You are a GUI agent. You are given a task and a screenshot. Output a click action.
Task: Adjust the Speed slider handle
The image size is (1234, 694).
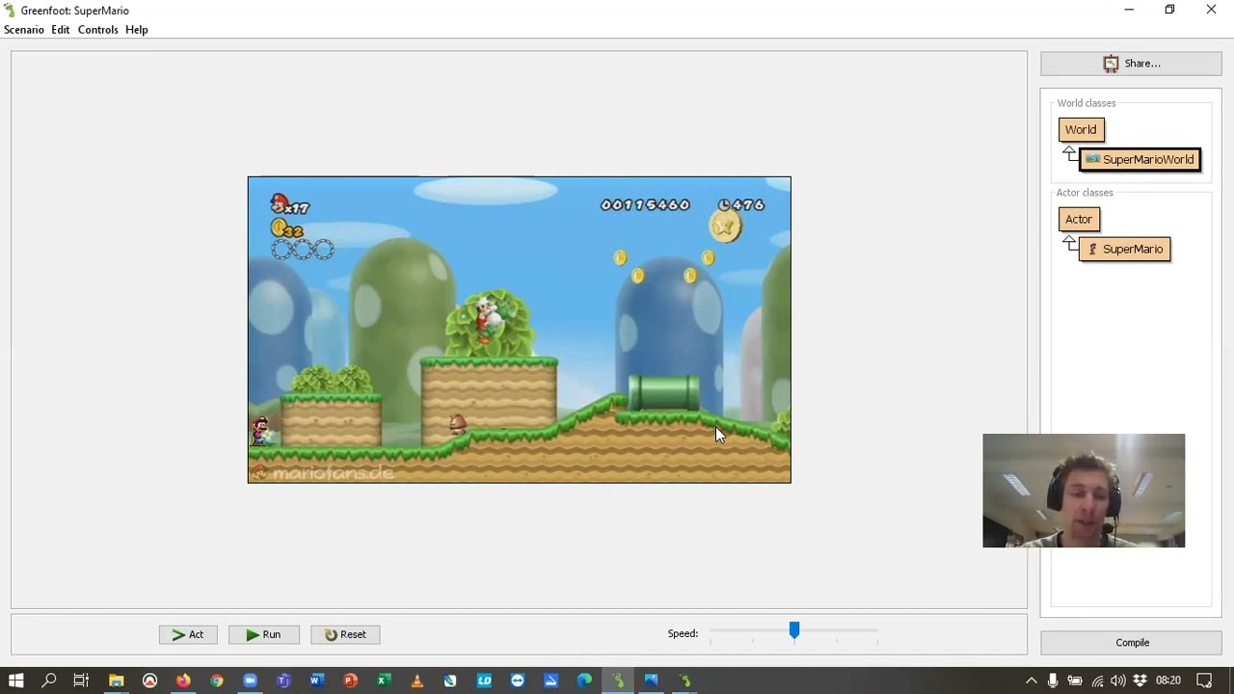(794, 630)
